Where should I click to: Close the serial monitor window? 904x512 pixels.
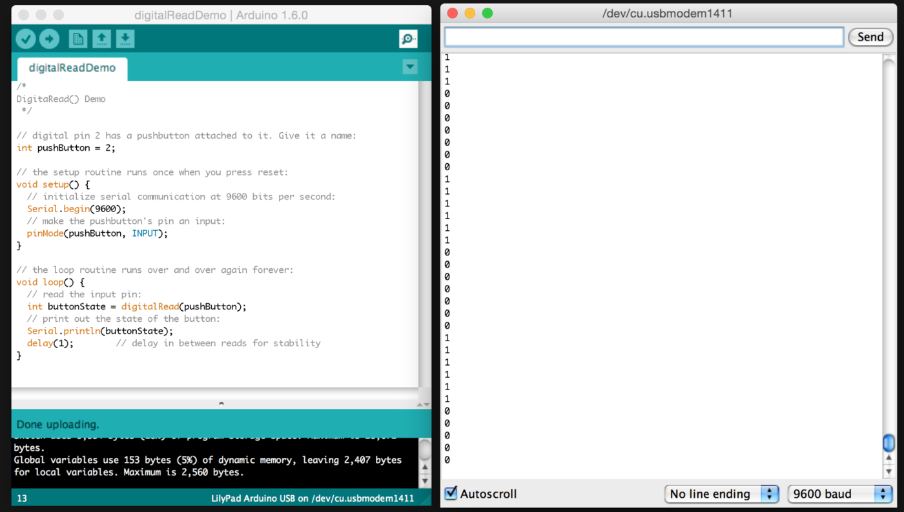453,14
